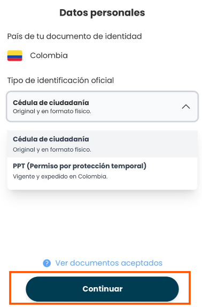Click the official identification type combo box
The width and height of the screenshot is (202, 307).
103,107
